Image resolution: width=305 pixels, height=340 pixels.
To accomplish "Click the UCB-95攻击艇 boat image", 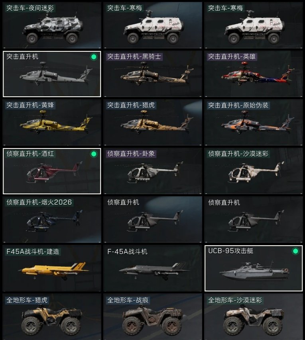I will click(x=254, y=272).
